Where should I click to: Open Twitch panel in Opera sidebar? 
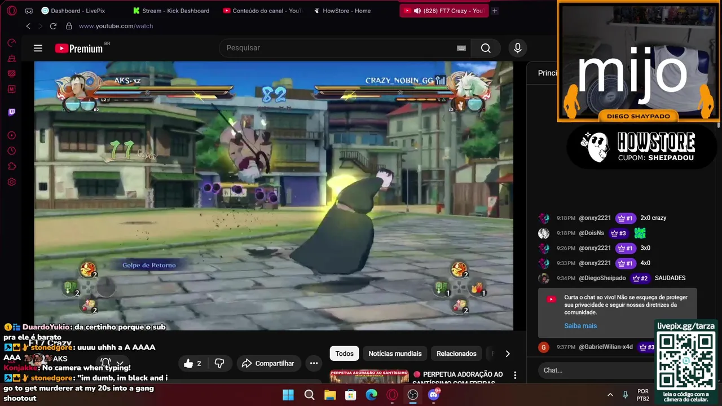pyautogui.click(x=11, y=112)
